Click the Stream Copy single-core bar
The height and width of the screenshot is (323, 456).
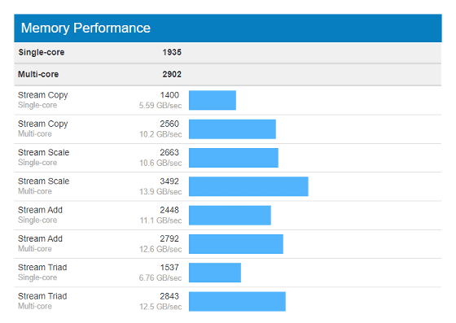(213, 100)
